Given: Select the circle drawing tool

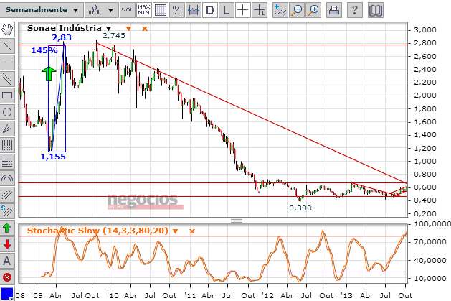Looking at the screenshot, I should (7, 112).
